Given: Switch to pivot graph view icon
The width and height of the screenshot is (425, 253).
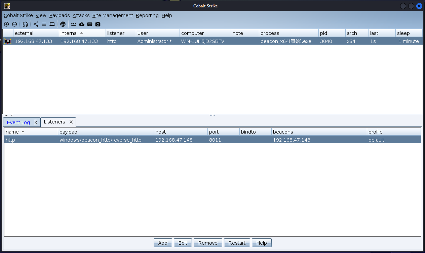Looking at the screenshot, I should [36, 24].
